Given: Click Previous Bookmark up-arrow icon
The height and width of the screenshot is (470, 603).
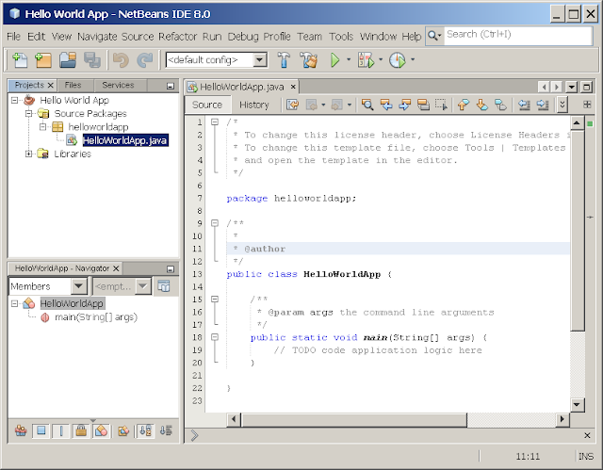Looking at the screenshot, I should click(x=464, y=105).
